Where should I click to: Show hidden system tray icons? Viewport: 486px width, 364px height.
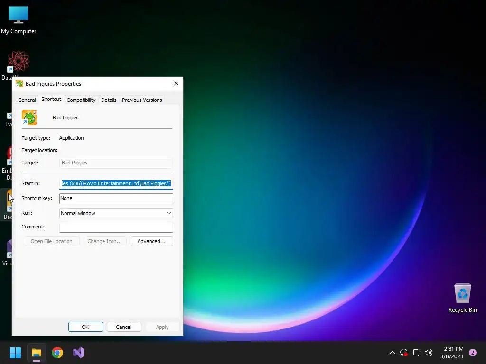[x=392, y=353]
